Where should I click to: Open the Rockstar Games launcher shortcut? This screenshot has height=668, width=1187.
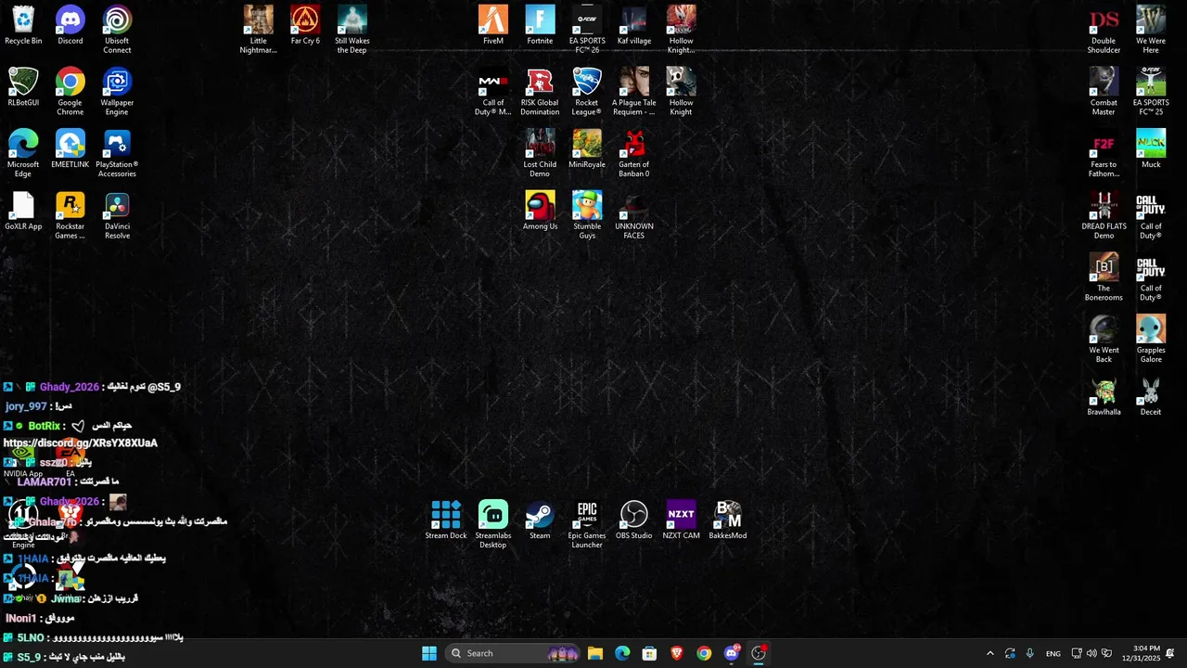click(70, 215)
